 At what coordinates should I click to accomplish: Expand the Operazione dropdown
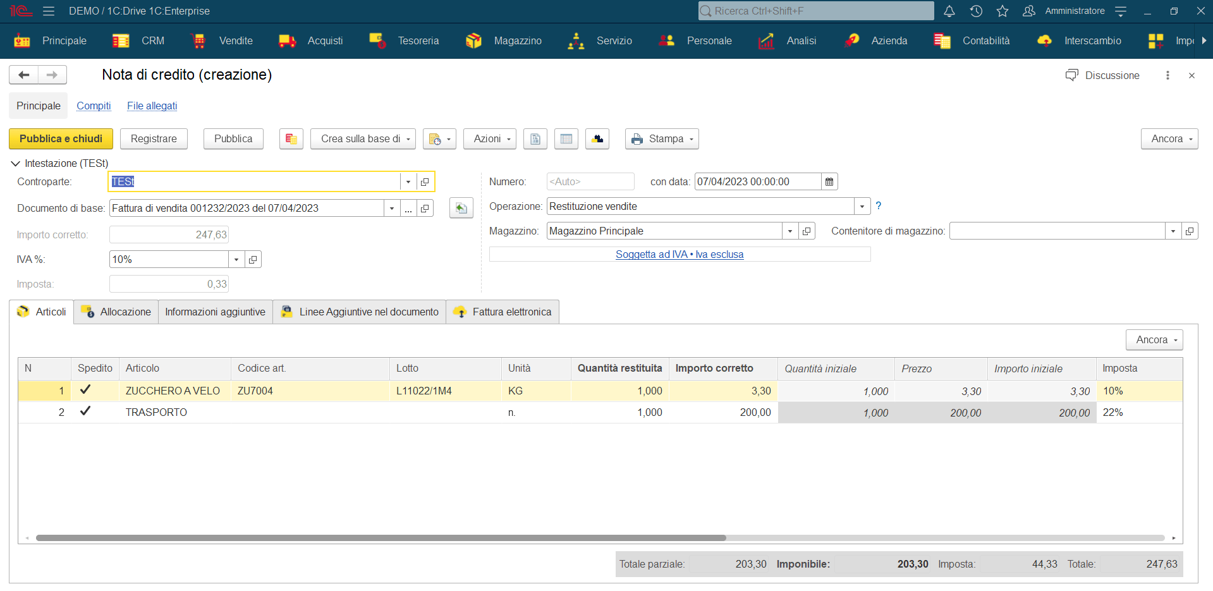862,207
